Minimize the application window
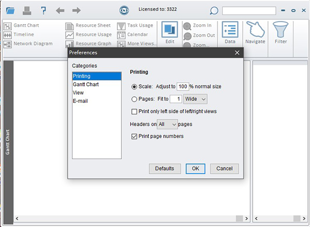Image resolution: width=310 pixels, height=227 pixels. [x=283, y=10]
